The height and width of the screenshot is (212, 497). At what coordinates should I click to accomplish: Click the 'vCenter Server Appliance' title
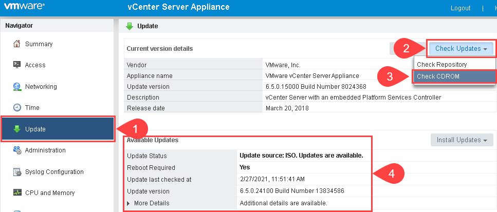coord(178,7)
